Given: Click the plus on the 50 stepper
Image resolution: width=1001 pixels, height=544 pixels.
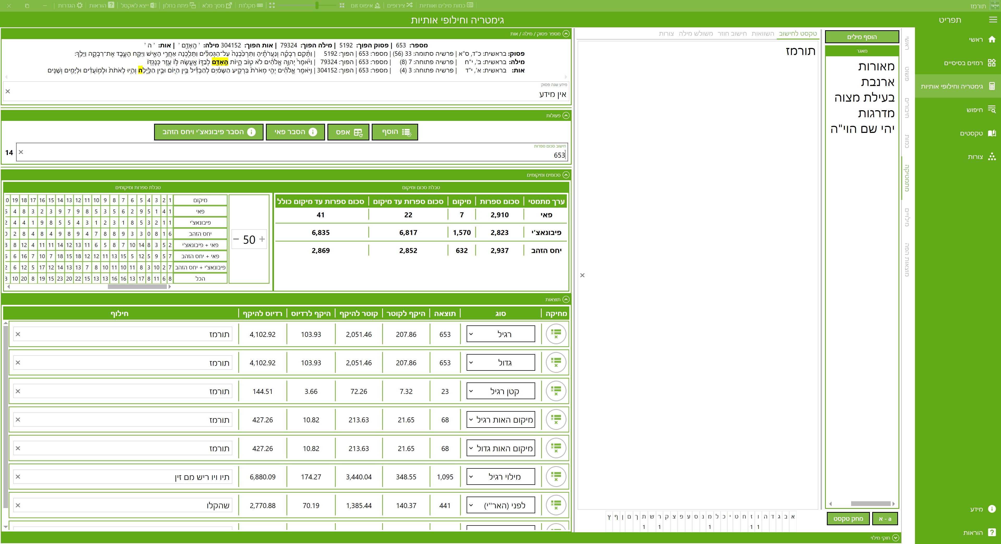Looking at the screenshot, I should point(262,239).
